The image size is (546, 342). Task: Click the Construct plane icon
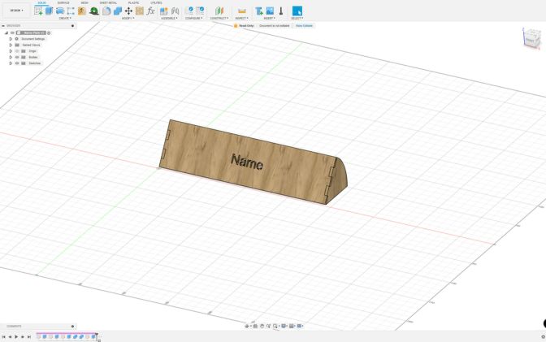(219, 11)
